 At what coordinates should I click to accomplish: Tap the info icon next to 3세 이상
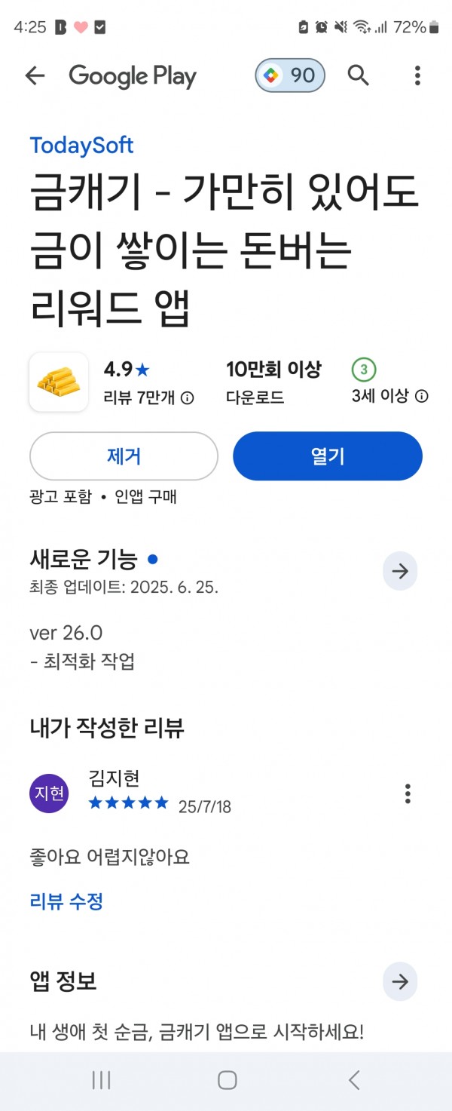tap(422, 396)
